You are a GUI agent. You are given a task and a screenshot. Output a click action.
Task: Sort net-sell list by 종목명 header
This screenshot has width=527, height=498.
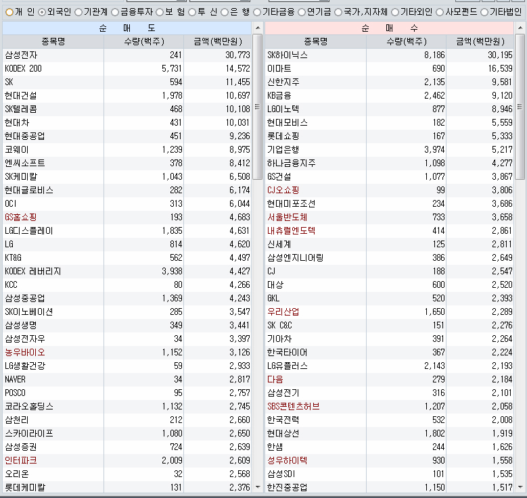53,41
